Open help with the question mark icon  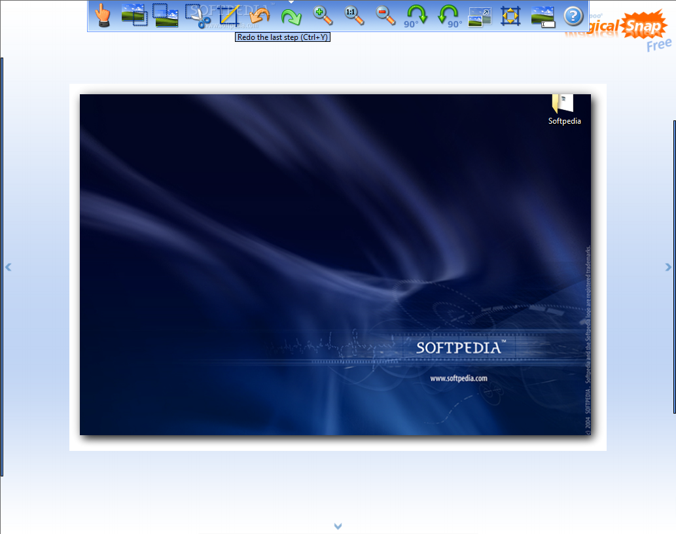[573, 16]
